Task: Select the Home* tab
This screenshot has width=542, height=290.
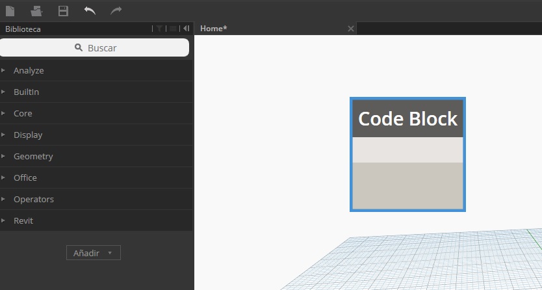Action: click(213, 29)
